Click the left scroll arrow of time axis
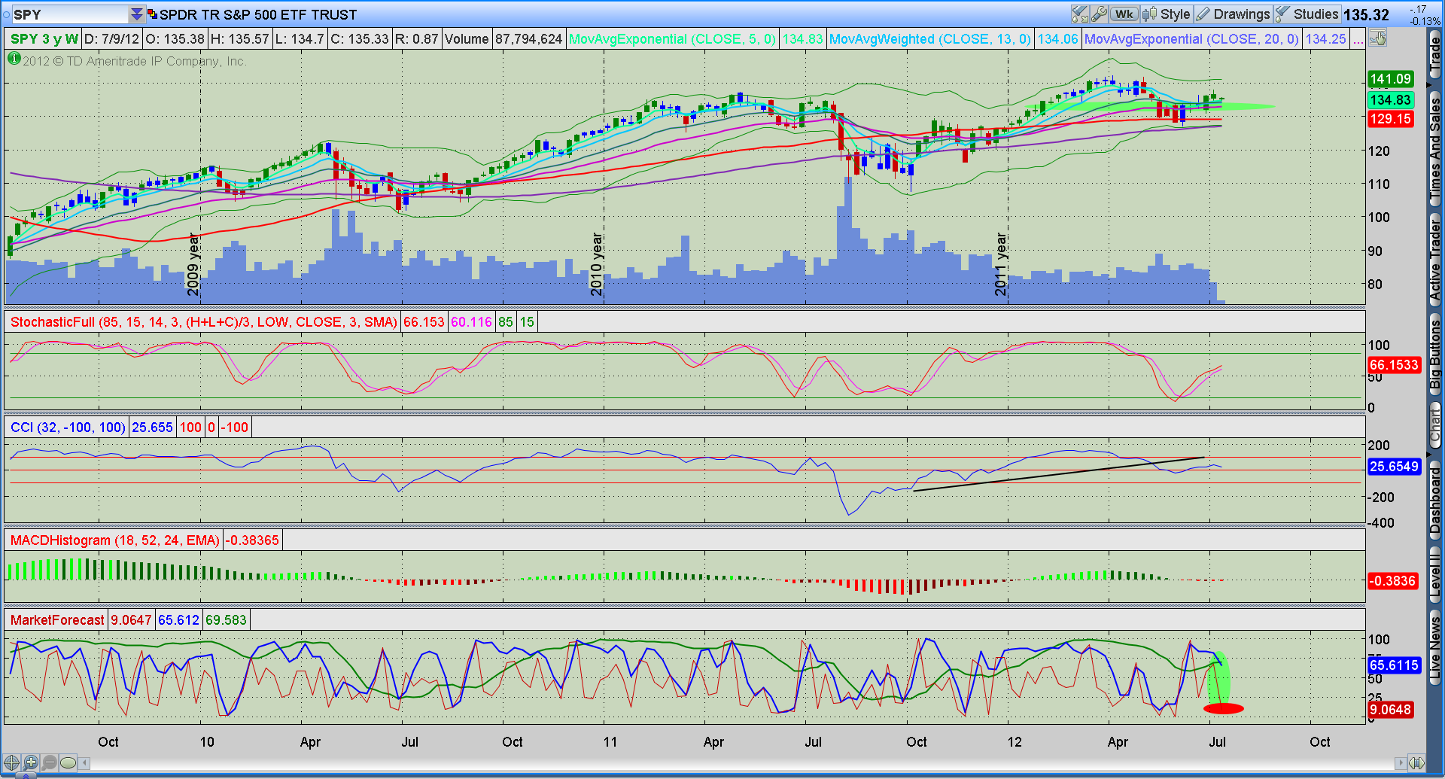This screenshot has height=779, width=1445. click(84, 763)
